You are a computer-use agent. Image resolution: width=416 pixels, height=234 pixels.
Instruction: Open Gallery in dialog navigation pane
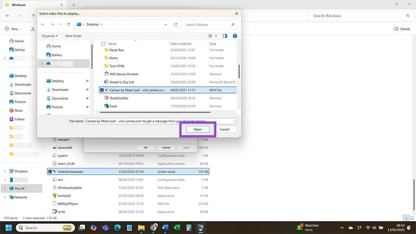tap(57, 55)
